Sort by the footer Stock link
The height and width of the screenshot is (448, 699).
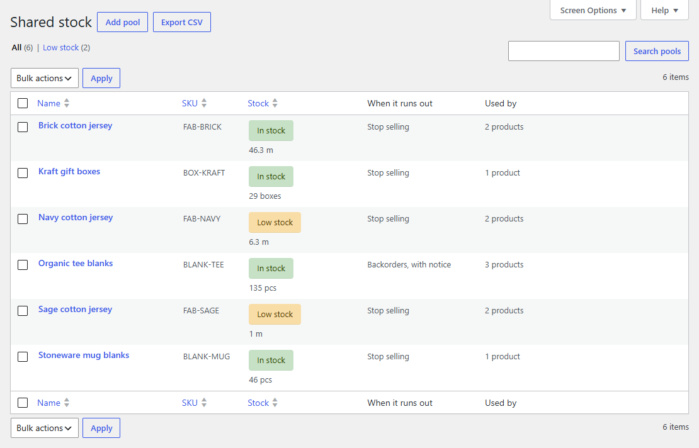pyautogui.click(x=258, y=403)
